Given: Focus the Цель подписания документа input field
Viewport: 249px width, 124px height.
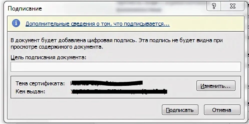Looking at the screenshot, I should (x=126, y=67).
